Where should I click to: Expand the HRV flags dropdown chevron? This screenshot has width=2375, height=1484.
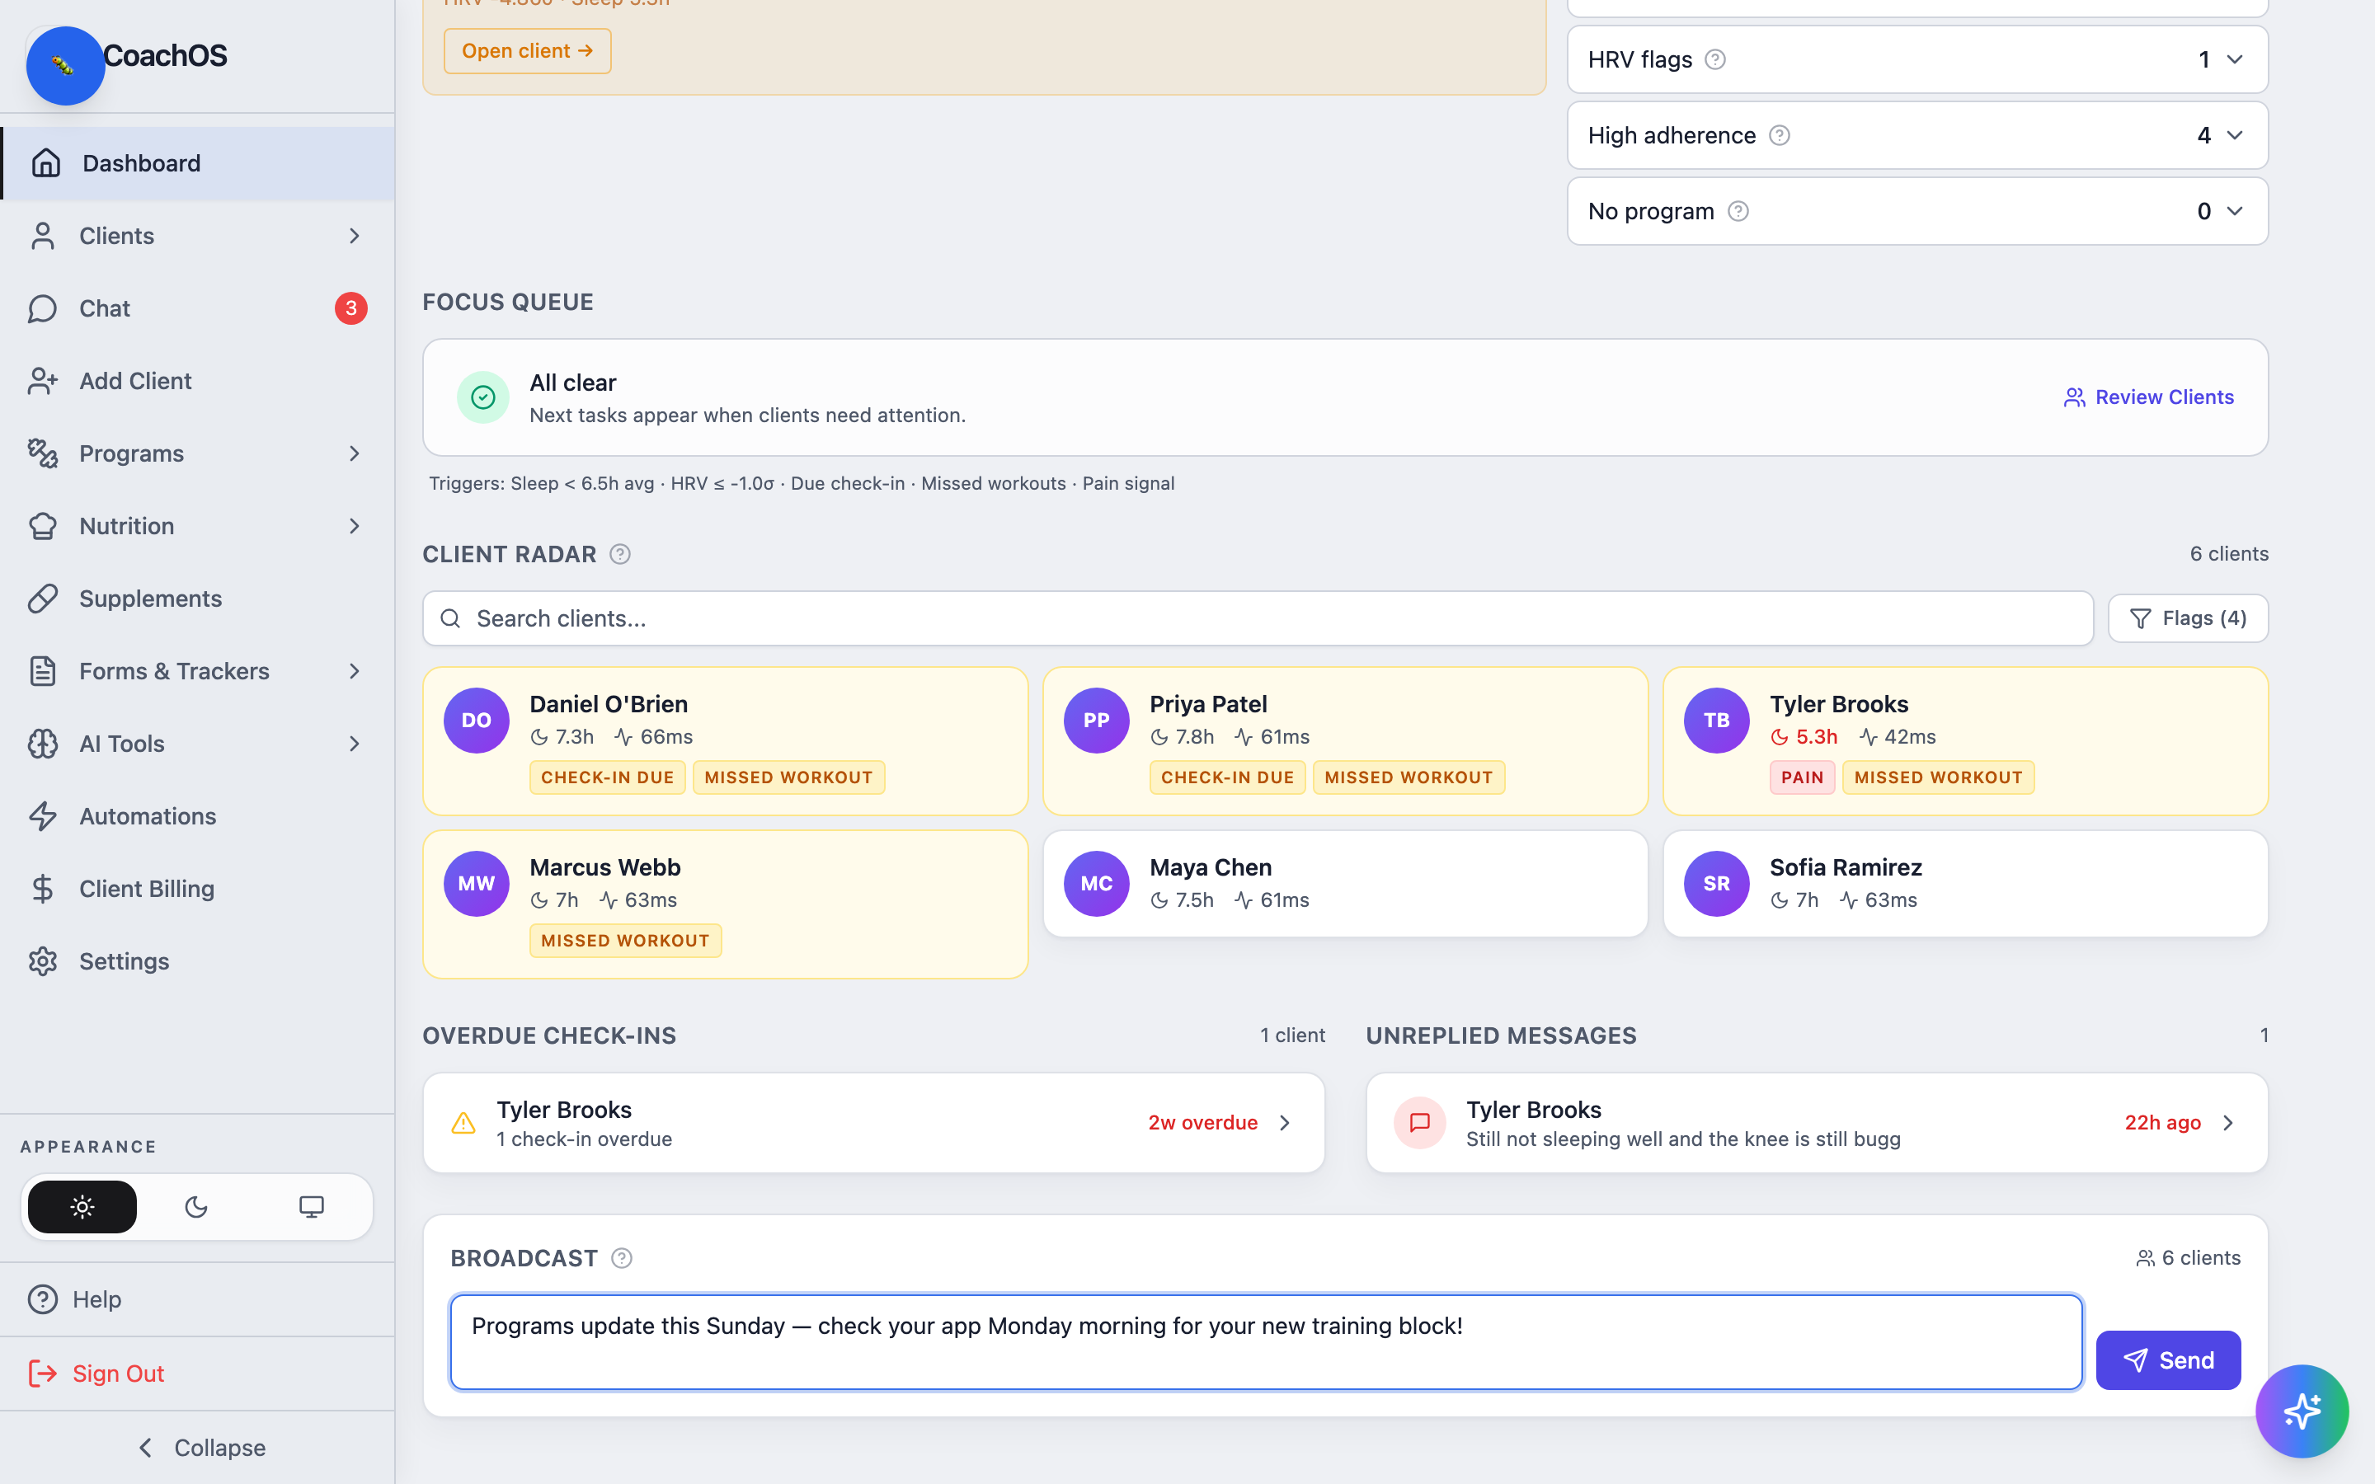pyautogui.click(x=2235, y=60)
